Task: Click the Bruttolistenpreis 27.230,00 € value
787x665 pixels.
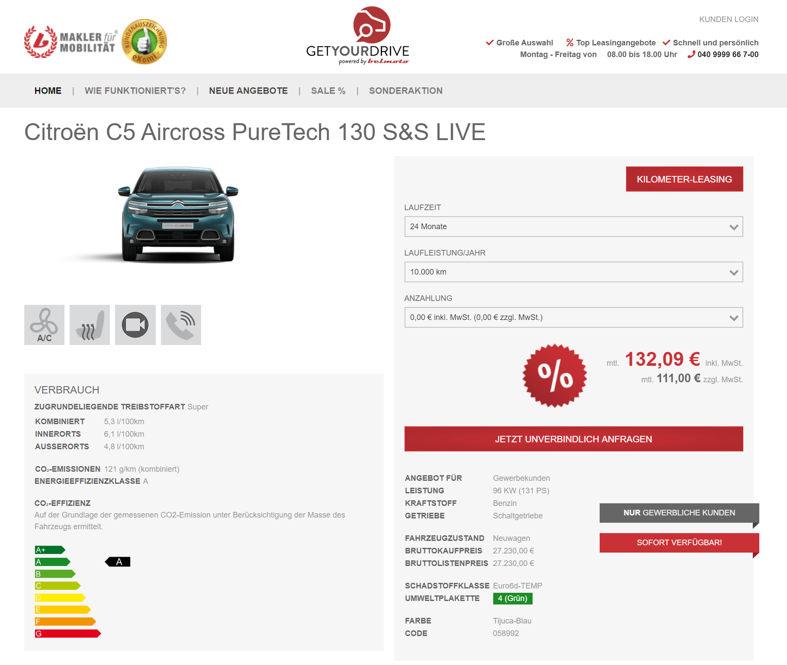Action: [x=514, y=563]
